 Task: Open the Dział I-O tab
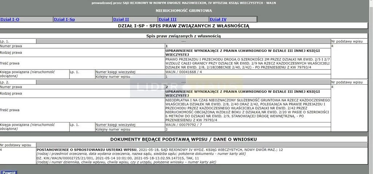point(10,19)
